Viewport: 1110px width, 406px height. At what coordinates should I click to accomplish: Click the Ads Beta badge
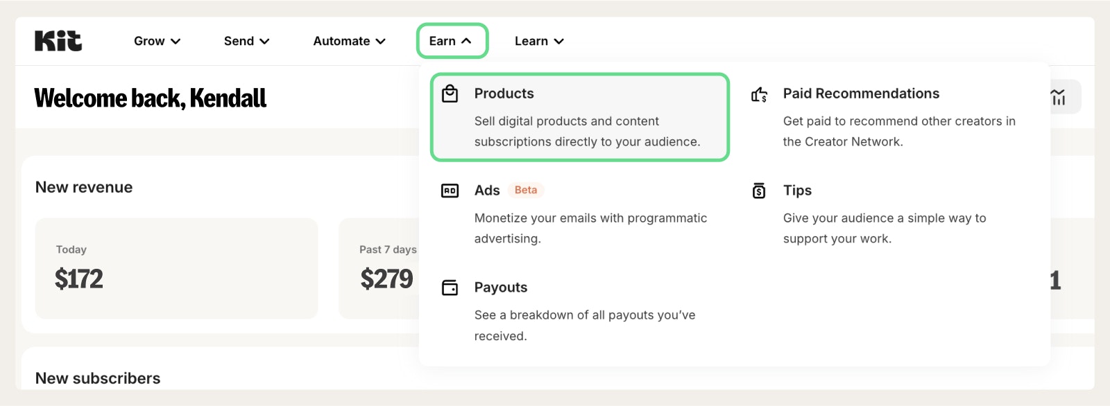[x=526, y=190]
